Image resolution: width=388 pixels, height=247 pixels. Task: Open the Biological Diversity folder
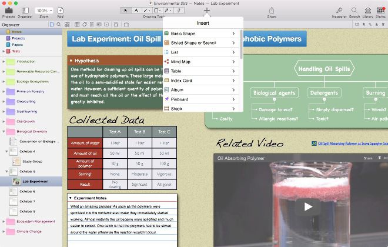pyautogui.click(x=32, y=131)
